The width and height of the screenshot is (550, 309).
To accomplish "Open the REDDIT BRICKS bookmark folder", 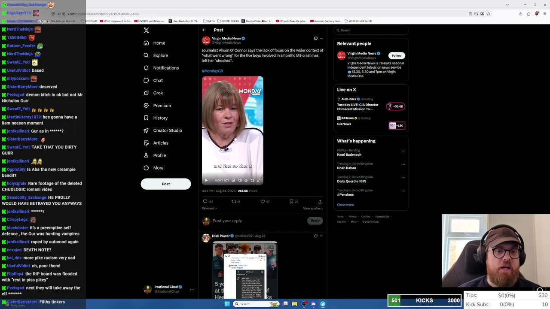I will (228, 21).
